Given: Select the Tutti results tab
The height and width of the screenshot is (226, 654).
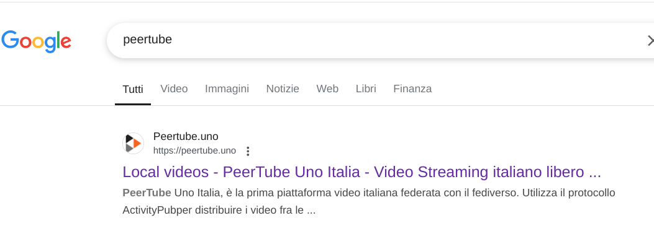Looking at the screenshot, I should pyautogui.click(x=133, y=89).
